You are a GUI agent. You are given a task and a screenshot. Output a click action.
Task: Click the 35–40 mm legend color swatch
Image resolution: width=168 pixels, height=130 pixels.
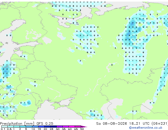pos(65,127)
